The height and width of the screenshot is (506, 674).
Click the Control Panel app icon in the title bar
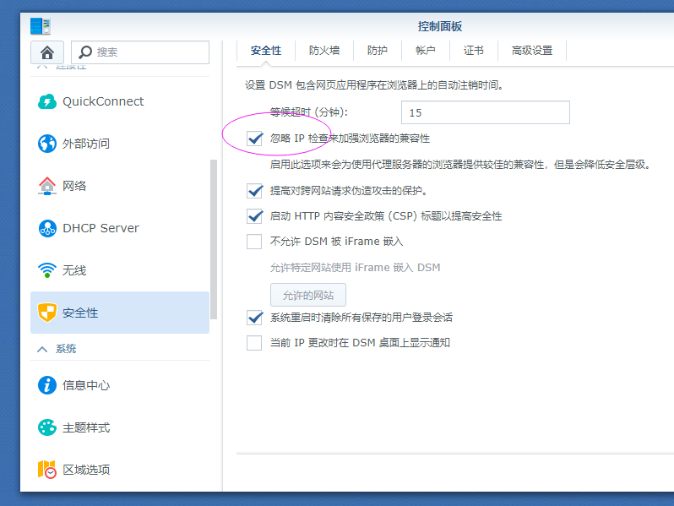41,26
